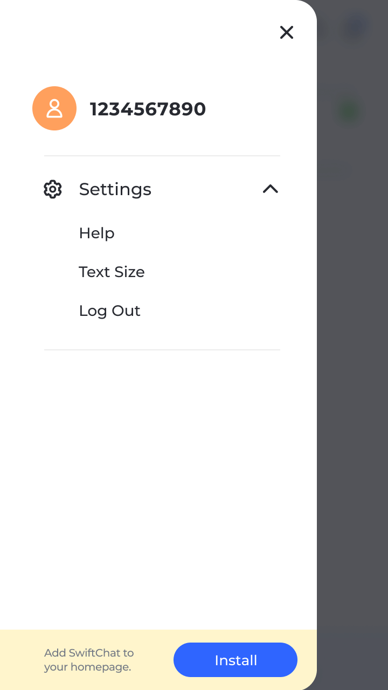Install SwiftChat with the blue button
This screenshot has width=388, height=690.
coord(235,660)
